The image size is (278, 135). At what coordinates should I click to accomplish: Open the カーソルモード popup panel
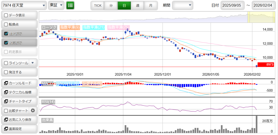click(19, 83)
